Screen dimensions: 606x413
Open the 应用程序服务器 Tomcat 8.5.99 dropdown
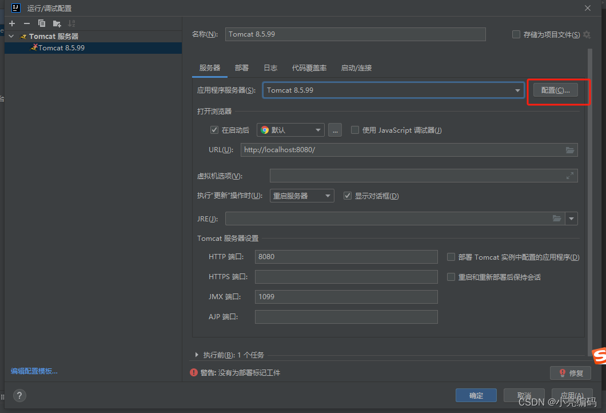[393, 90]
